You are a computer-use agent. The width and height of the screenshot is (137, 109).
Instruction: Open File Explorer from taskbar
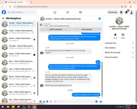point(8,107)
